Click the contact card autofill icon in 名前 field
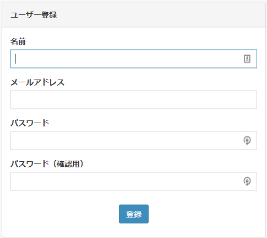The height and width of the screenshot is (238, 267). click(247, 59)
